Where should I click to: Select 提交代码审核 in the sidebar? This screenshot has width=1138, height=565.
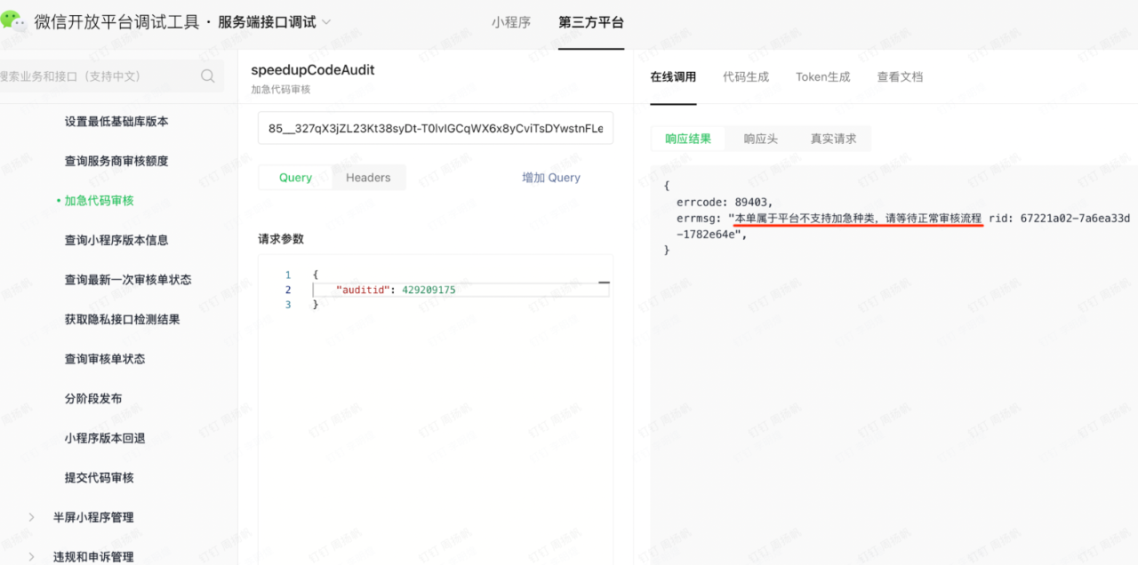tap(99, 478)
